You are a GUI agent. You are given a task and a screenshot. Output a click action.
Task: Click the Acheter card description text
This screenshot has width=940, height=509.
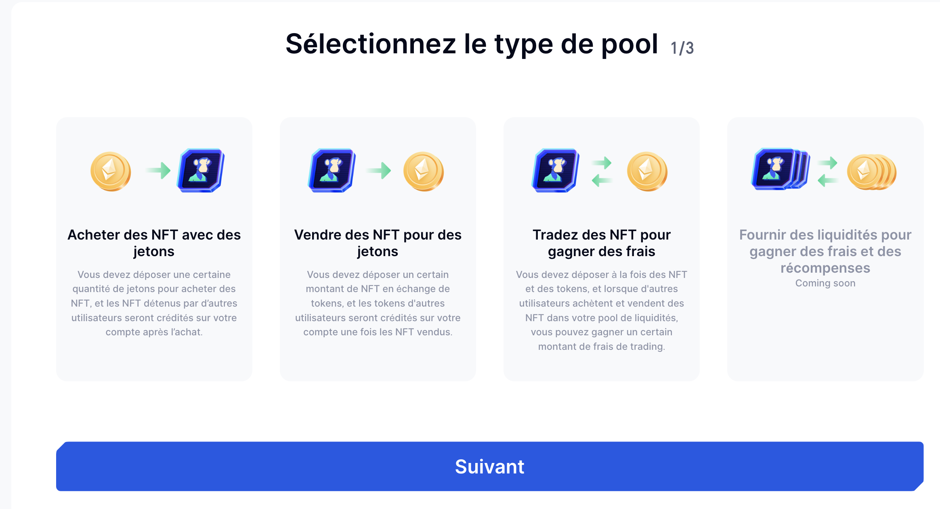[x=154, y=303]
